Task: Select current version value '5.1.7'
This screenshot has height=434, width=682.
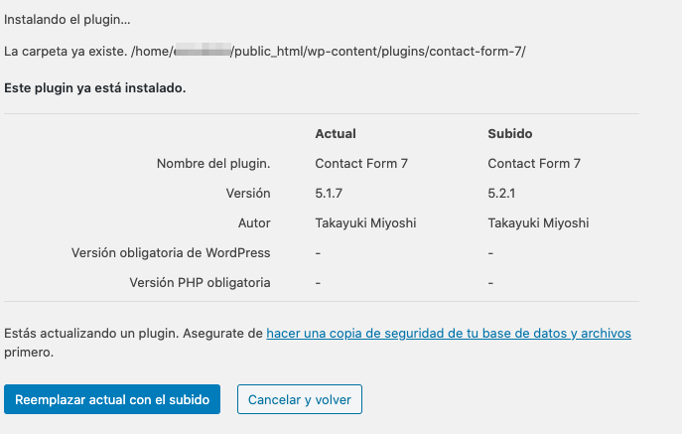Action: pyautogui.click(x=329, y=194)
